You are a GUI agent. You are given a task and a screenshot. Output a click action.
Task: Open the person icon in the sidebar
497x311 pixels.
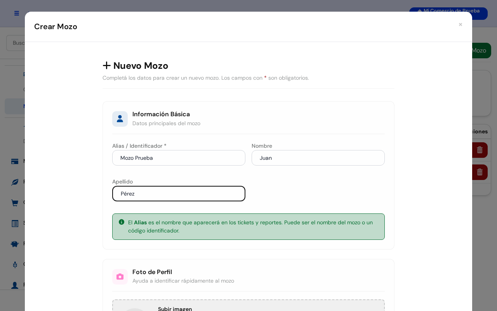tap(15, 285)
